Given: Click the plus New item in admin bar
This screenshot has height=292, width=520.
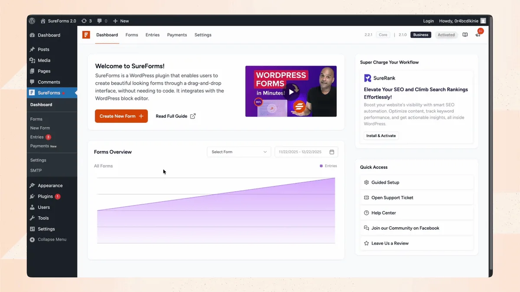Looking at the screenshot, I should (x=121, y=21).
